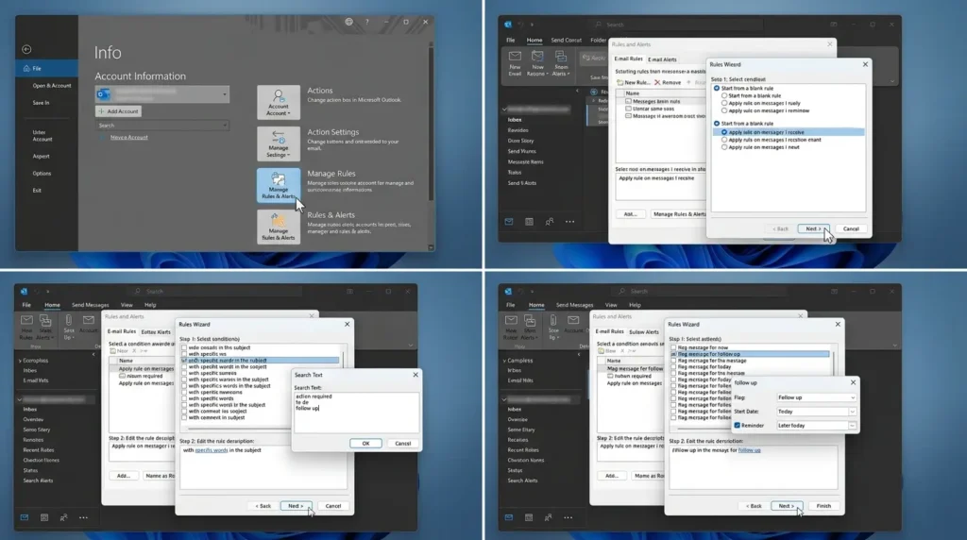Viewport: 967px width, 540px height.
Task: Click the search box of the Send Conrat window
Action: point(675,25)
